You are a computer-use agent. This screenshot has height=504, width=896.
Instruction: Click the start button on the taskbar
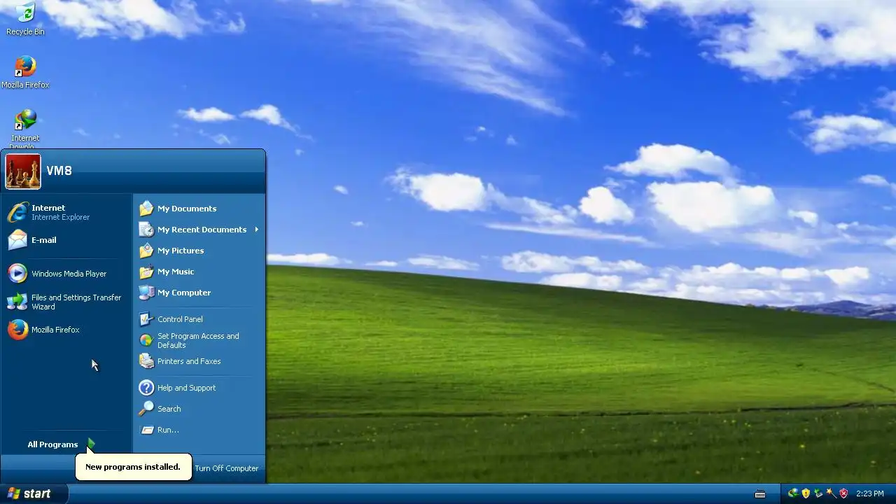pyautogui.click(x=34, y=493)
